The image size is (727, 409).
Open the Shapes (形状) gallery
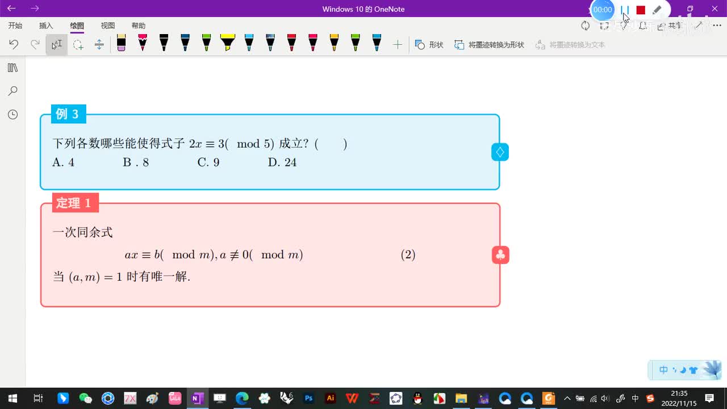click(429, 44)
